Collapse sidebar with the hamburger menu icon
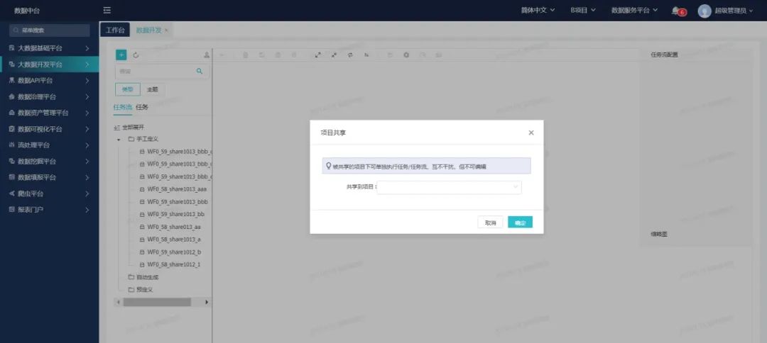Screen dimensions: 767x343 pyautogui.click(x=107, y=10)
